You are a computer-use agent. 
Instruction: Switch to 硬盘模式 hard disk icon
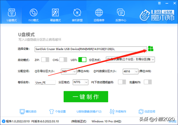point(55,13)
